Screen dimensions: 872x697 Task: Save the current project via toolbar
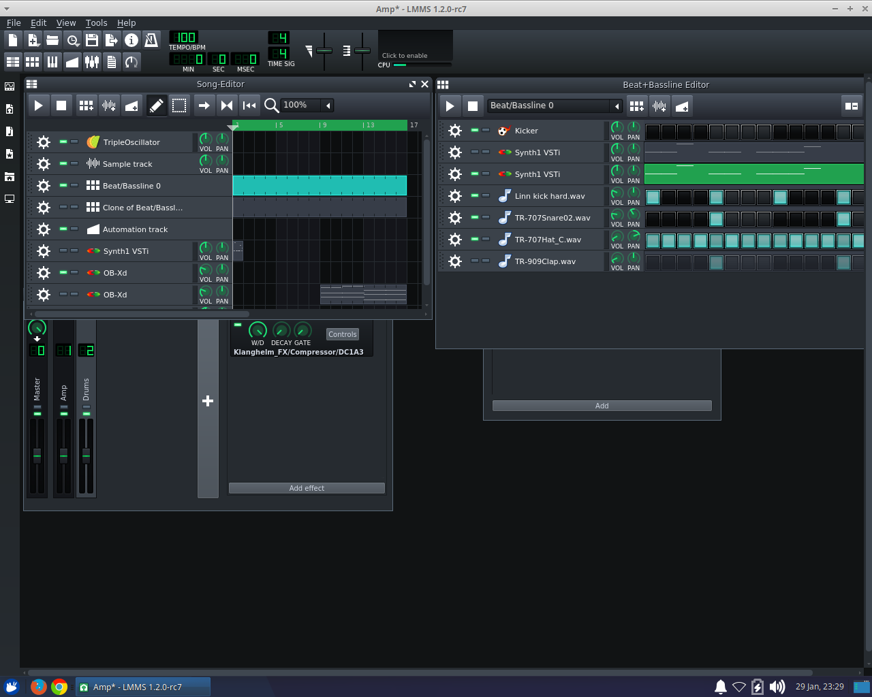92,39
